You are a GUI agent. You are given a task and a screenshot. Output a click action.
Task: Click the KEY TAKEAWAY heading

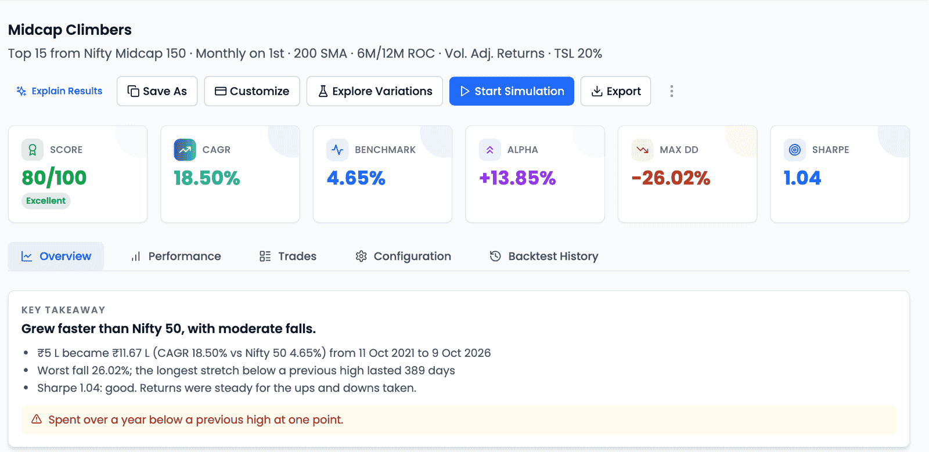pos(63,310)
